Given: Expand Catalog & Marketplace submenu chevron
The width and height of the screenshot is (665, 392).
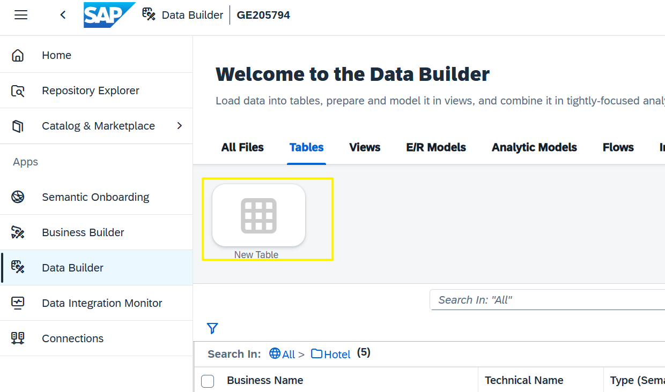Looking at the screenshot, I should (x=180, y=126).
